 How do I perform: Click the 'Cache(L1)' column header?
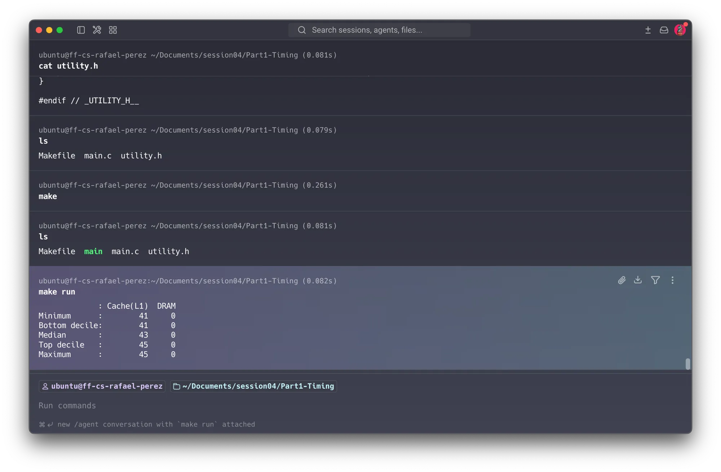[128, 306]
